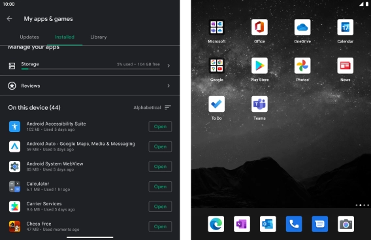The width and height of the screenshot is (371, 240).
Task: Open OneDrive from the home screen
Action: coord(302,27)
